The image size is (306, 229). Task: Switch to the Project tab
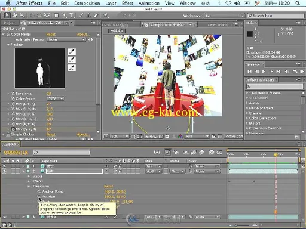click(x=10, y=23)
